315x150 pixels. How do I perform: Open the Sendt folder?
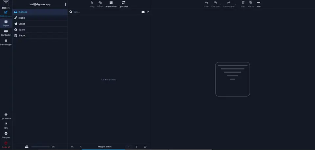coord(40,24)
